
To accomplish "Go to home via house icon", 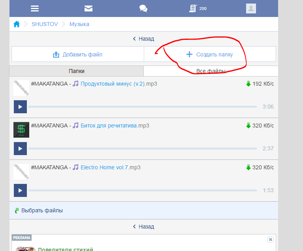I will point(17,24).
